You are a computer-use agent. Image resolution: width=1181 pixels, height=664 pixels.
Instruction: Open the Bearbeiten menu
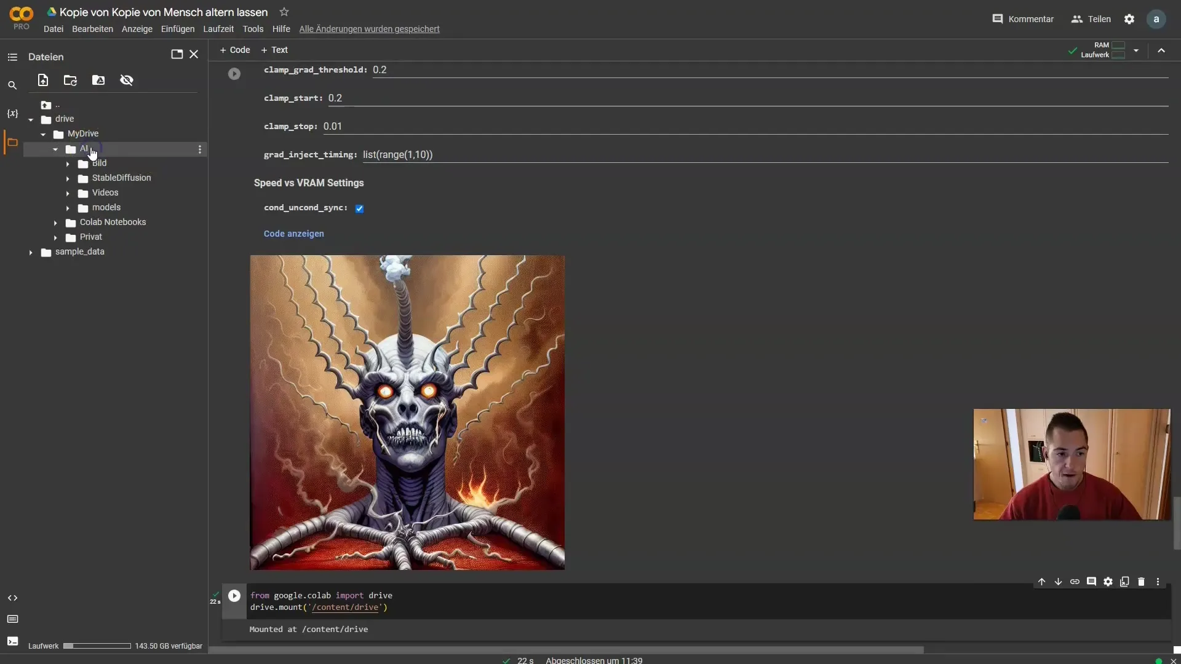(x=92, y=29)
